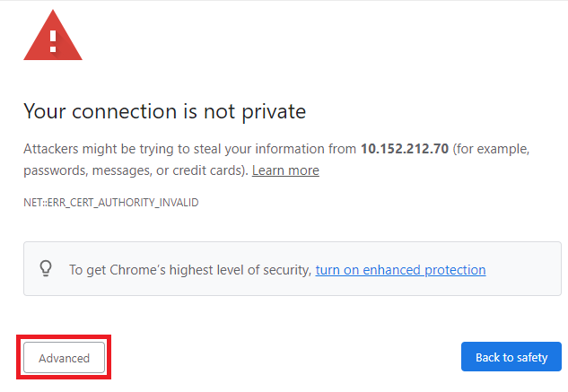Click the word Attackers in the warning
The height and width of the screenshot is (392, 568).
click(51, 149)
